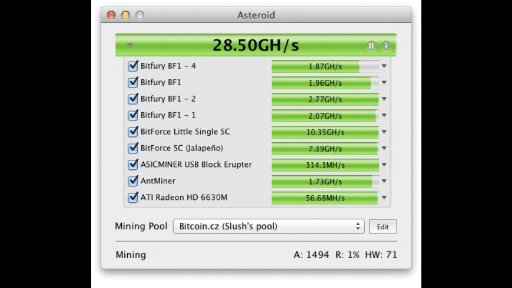Click the 1.87GH/s hashrate bar

click(x=325, y=66)
